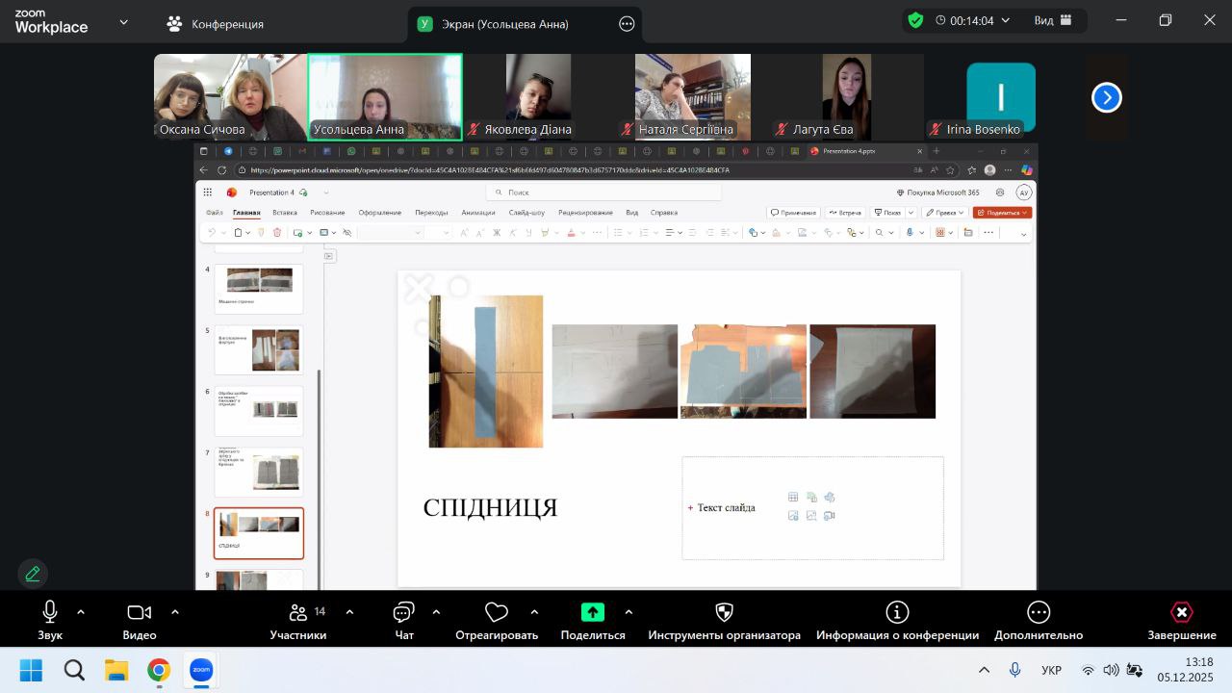Click the green Share screen icon
The image size is (1232, 693).
pyautogui.click(x=593, y=612)
